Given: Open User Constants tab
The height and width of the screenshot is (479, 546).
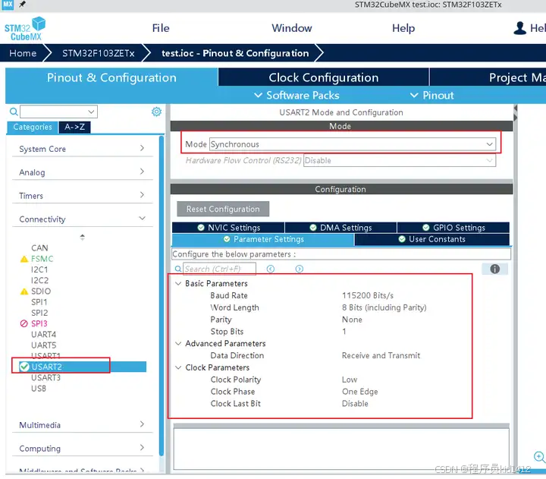Looking at the screenshot, I should coord(431,239).
